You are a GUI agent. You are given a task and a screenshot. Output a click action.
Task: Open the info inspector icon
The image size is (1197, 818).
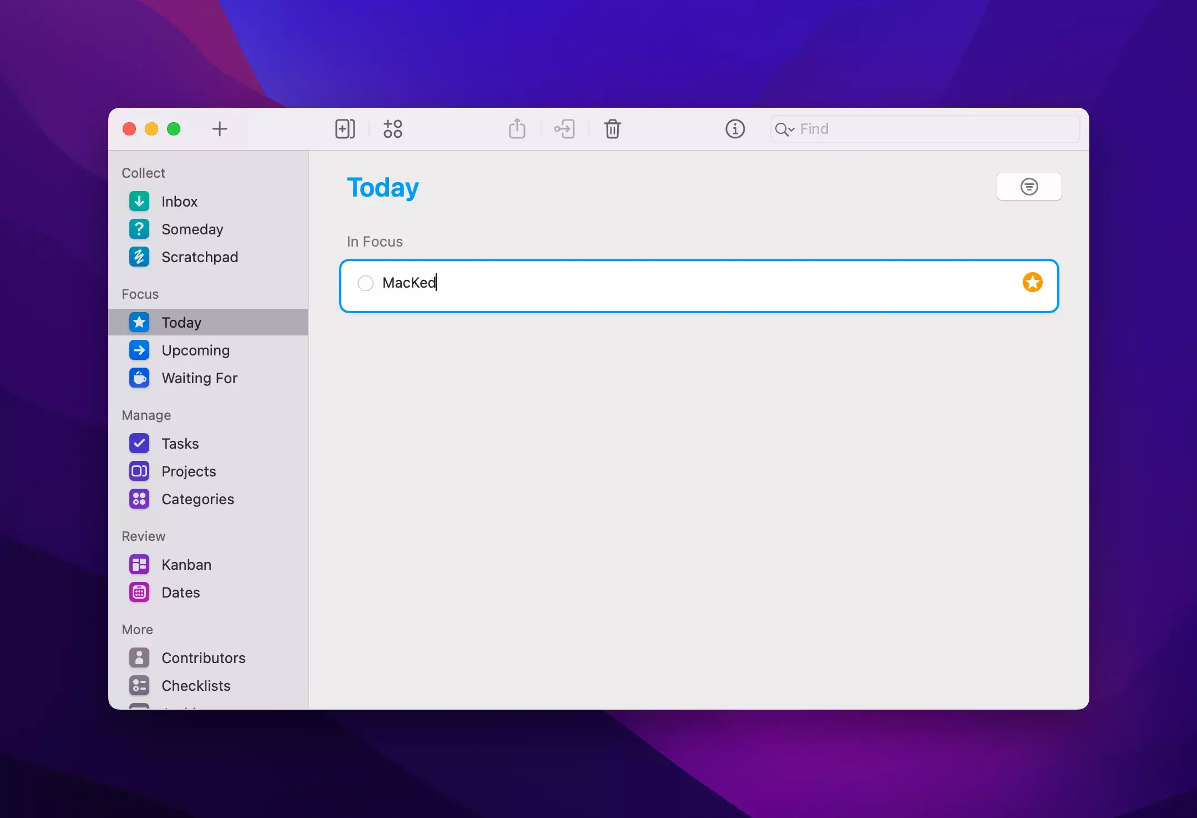click(735, 129)
